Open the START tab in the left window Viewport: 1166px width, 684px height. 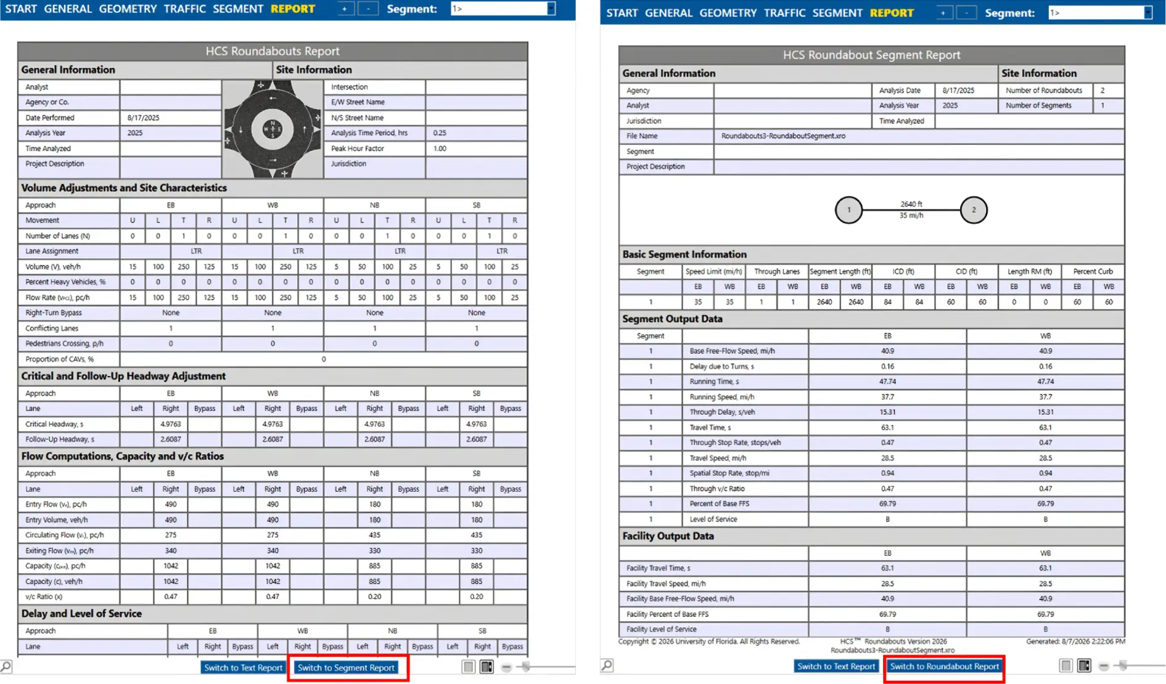[x=21, y=9]
